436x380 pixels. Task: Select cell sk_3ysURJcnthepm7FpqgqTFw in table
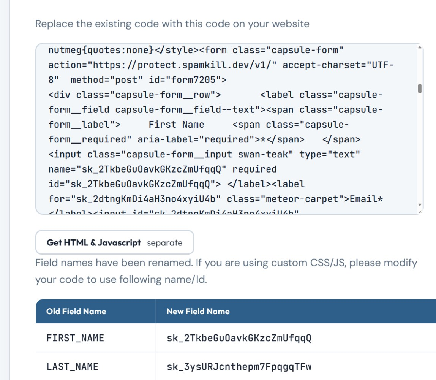click(296, 366)
